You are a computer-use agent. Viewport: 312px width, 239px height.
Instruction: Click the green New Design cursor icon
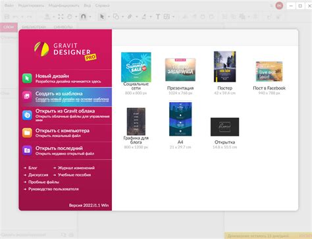27,78
